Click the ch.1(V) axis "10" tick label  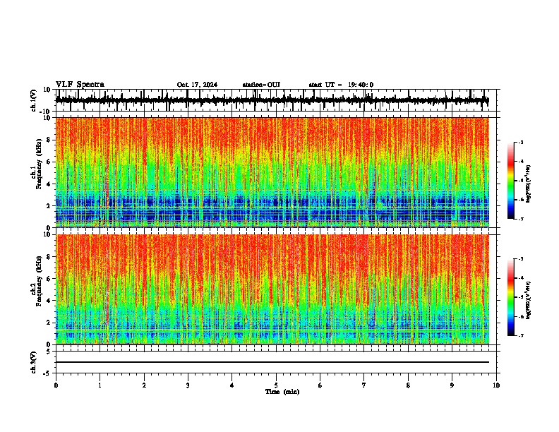click(47, 90)
